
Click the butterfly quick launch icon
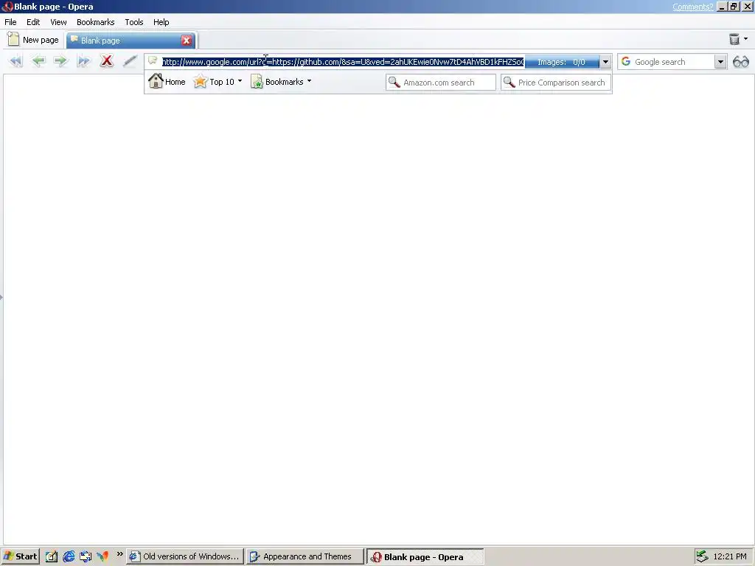coord(102,556)
